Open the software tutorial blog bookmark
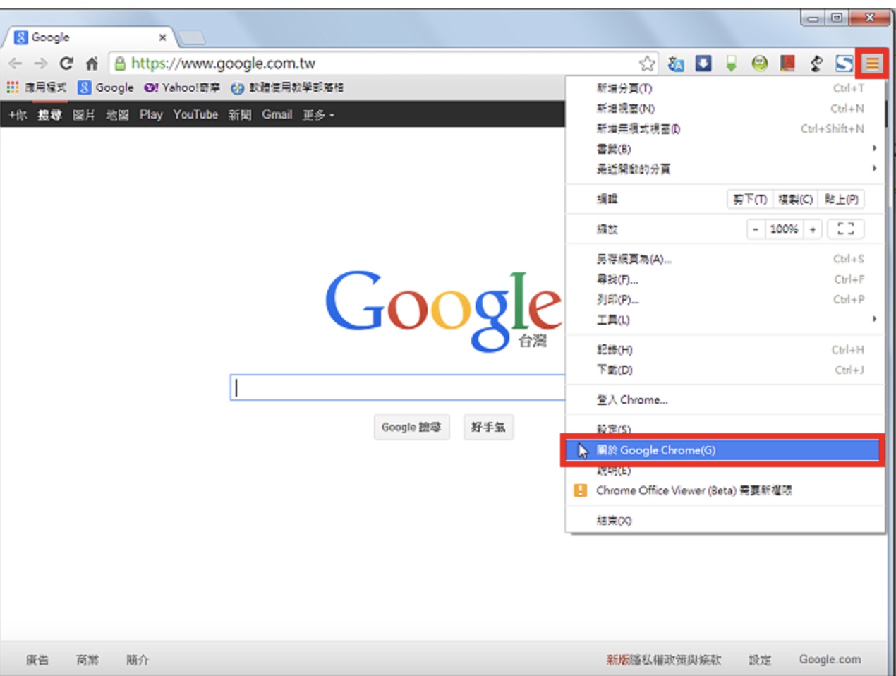 tap(287, 87)
